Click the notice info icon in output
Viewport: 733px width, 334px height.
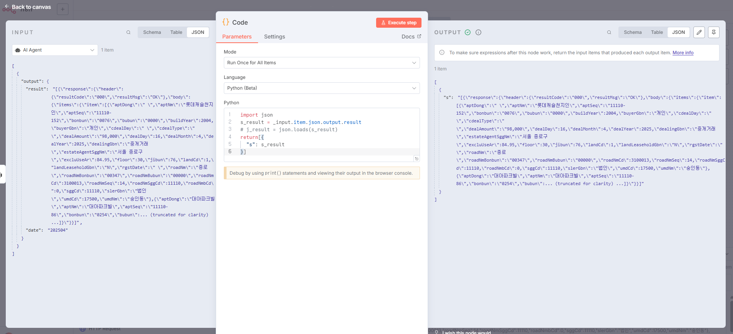(x=442, y=53)
